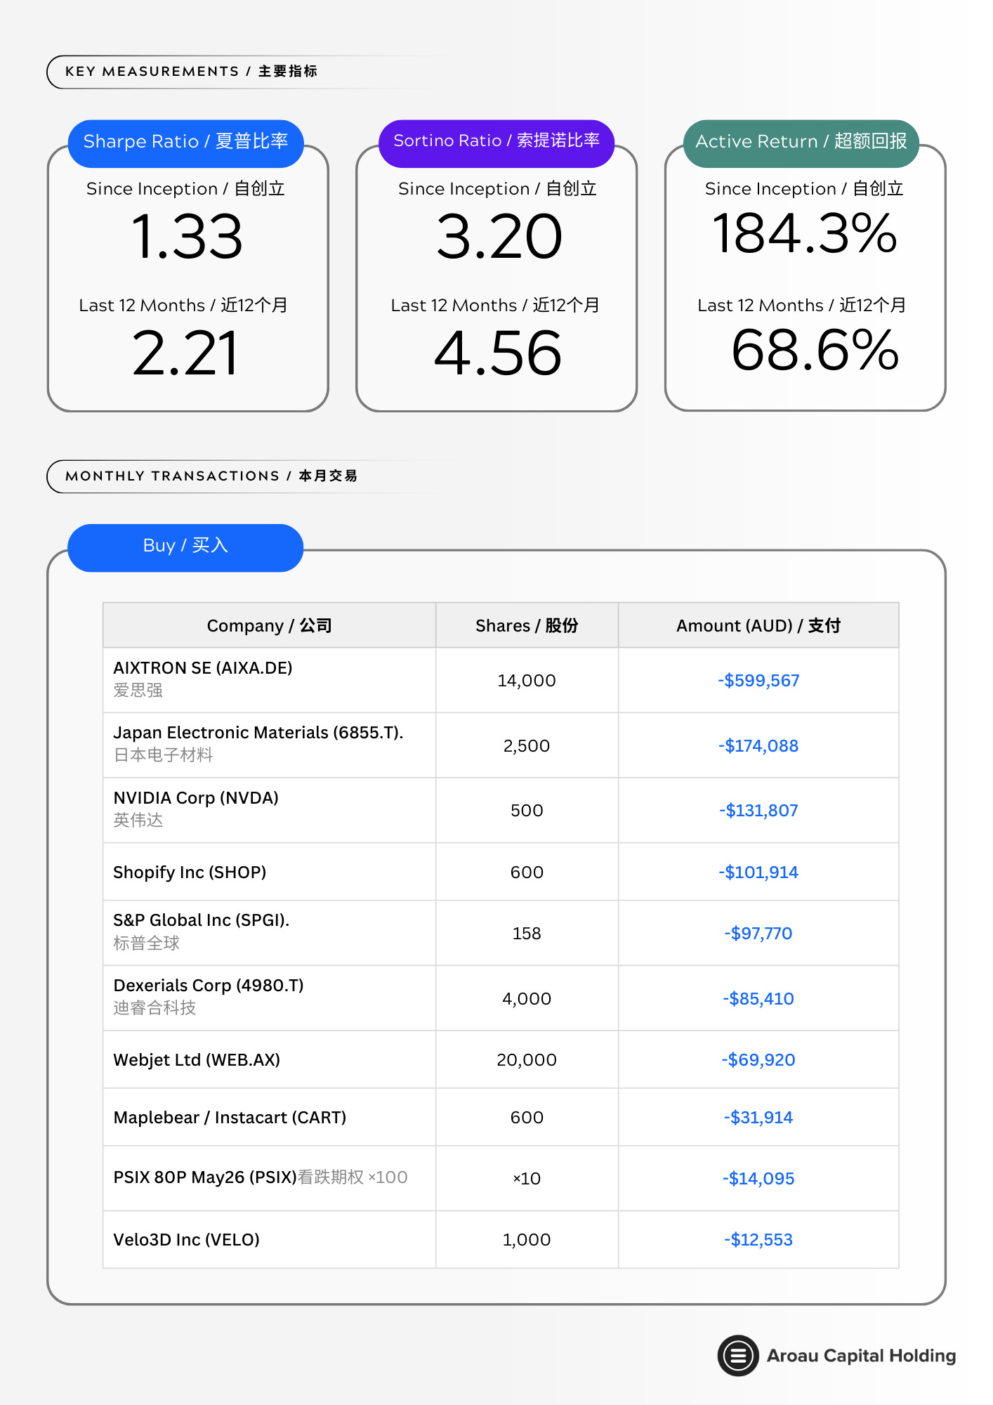Click the Amount (AUD) / 支付 column header
This screenshot has width=993, height=1405.
point(758,625)
